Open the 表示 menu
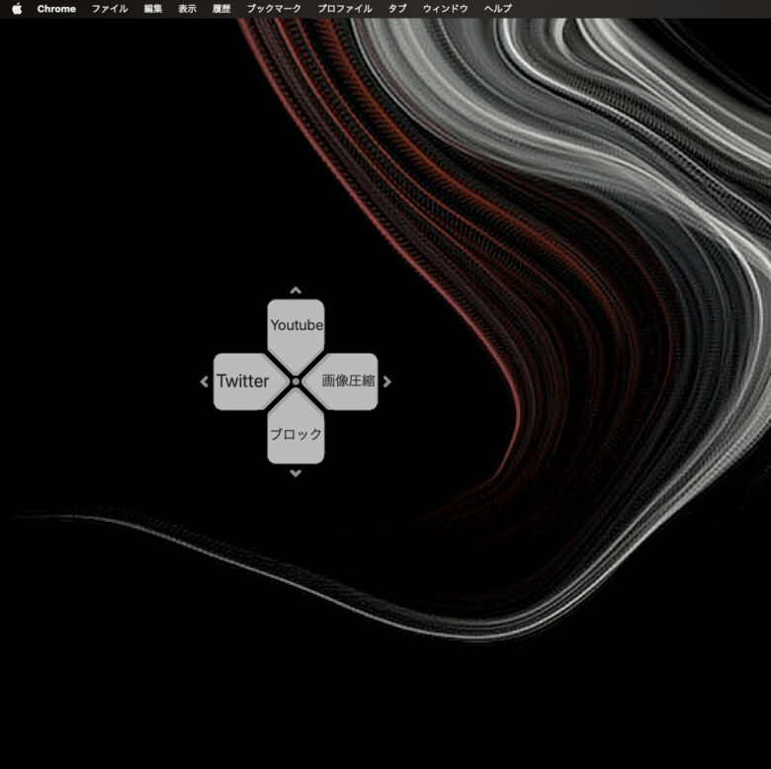This screenshot has width=771, height=769. pos(187,9)
